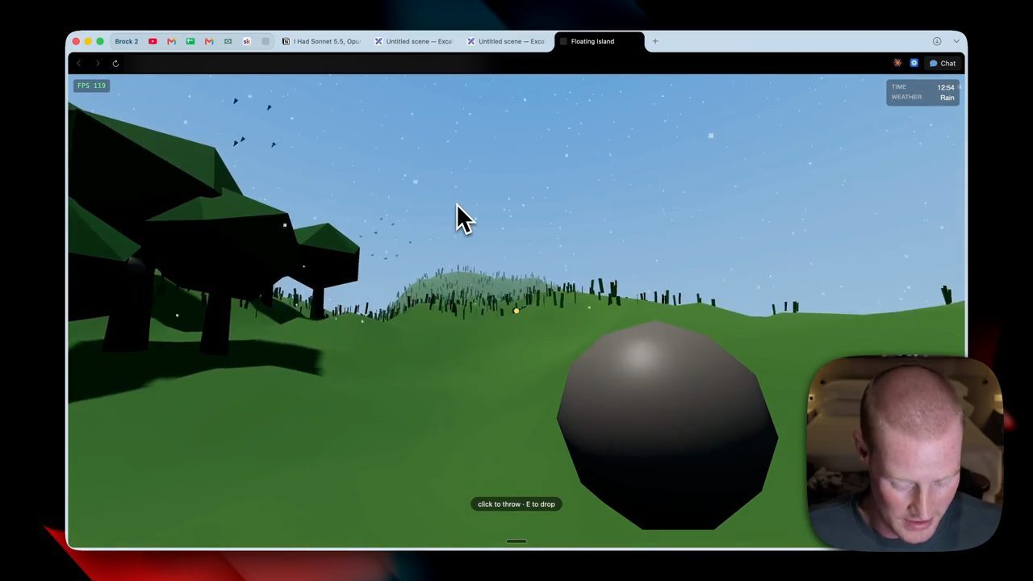Screen dimensions: 1033x581
Task: Click the horizontal handle at window bottom
Action: click(516, 541)
